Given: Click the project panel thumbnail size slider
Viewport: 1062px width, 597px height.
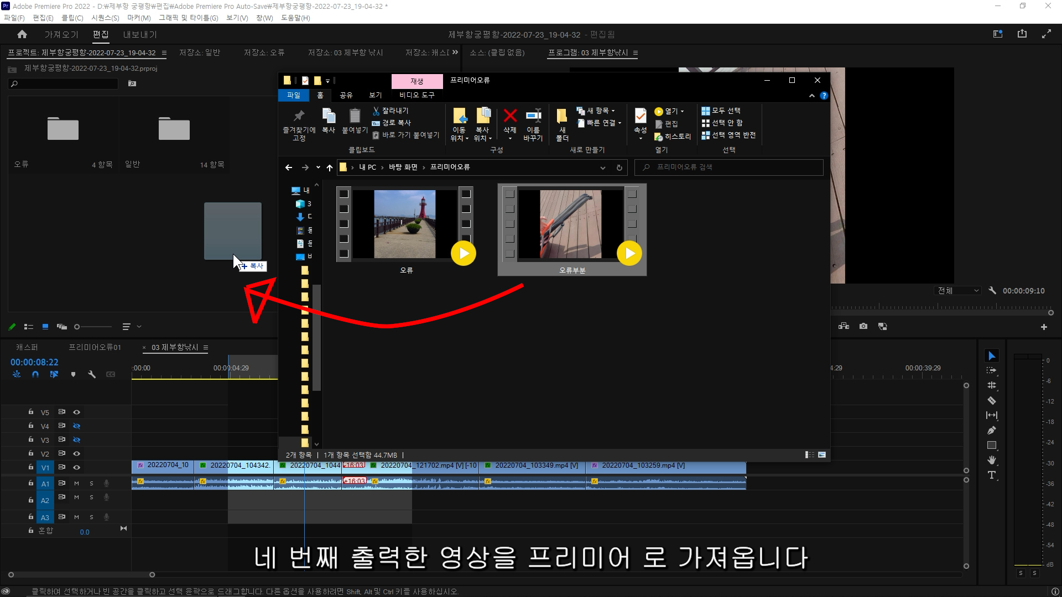Looking at the screenshot, I should tap(77, 327).
